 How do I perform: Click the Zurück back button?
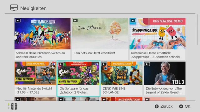coord(164,106)
